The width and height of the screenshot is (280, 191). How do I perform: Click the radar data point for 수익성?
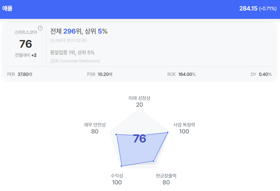pos(122,166)
